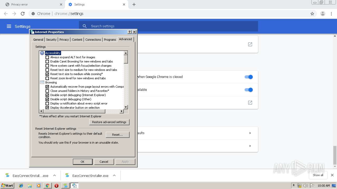Screen dimensions: 337x189
Task: Close the Privacy error tab
Action: pos(61,4)
